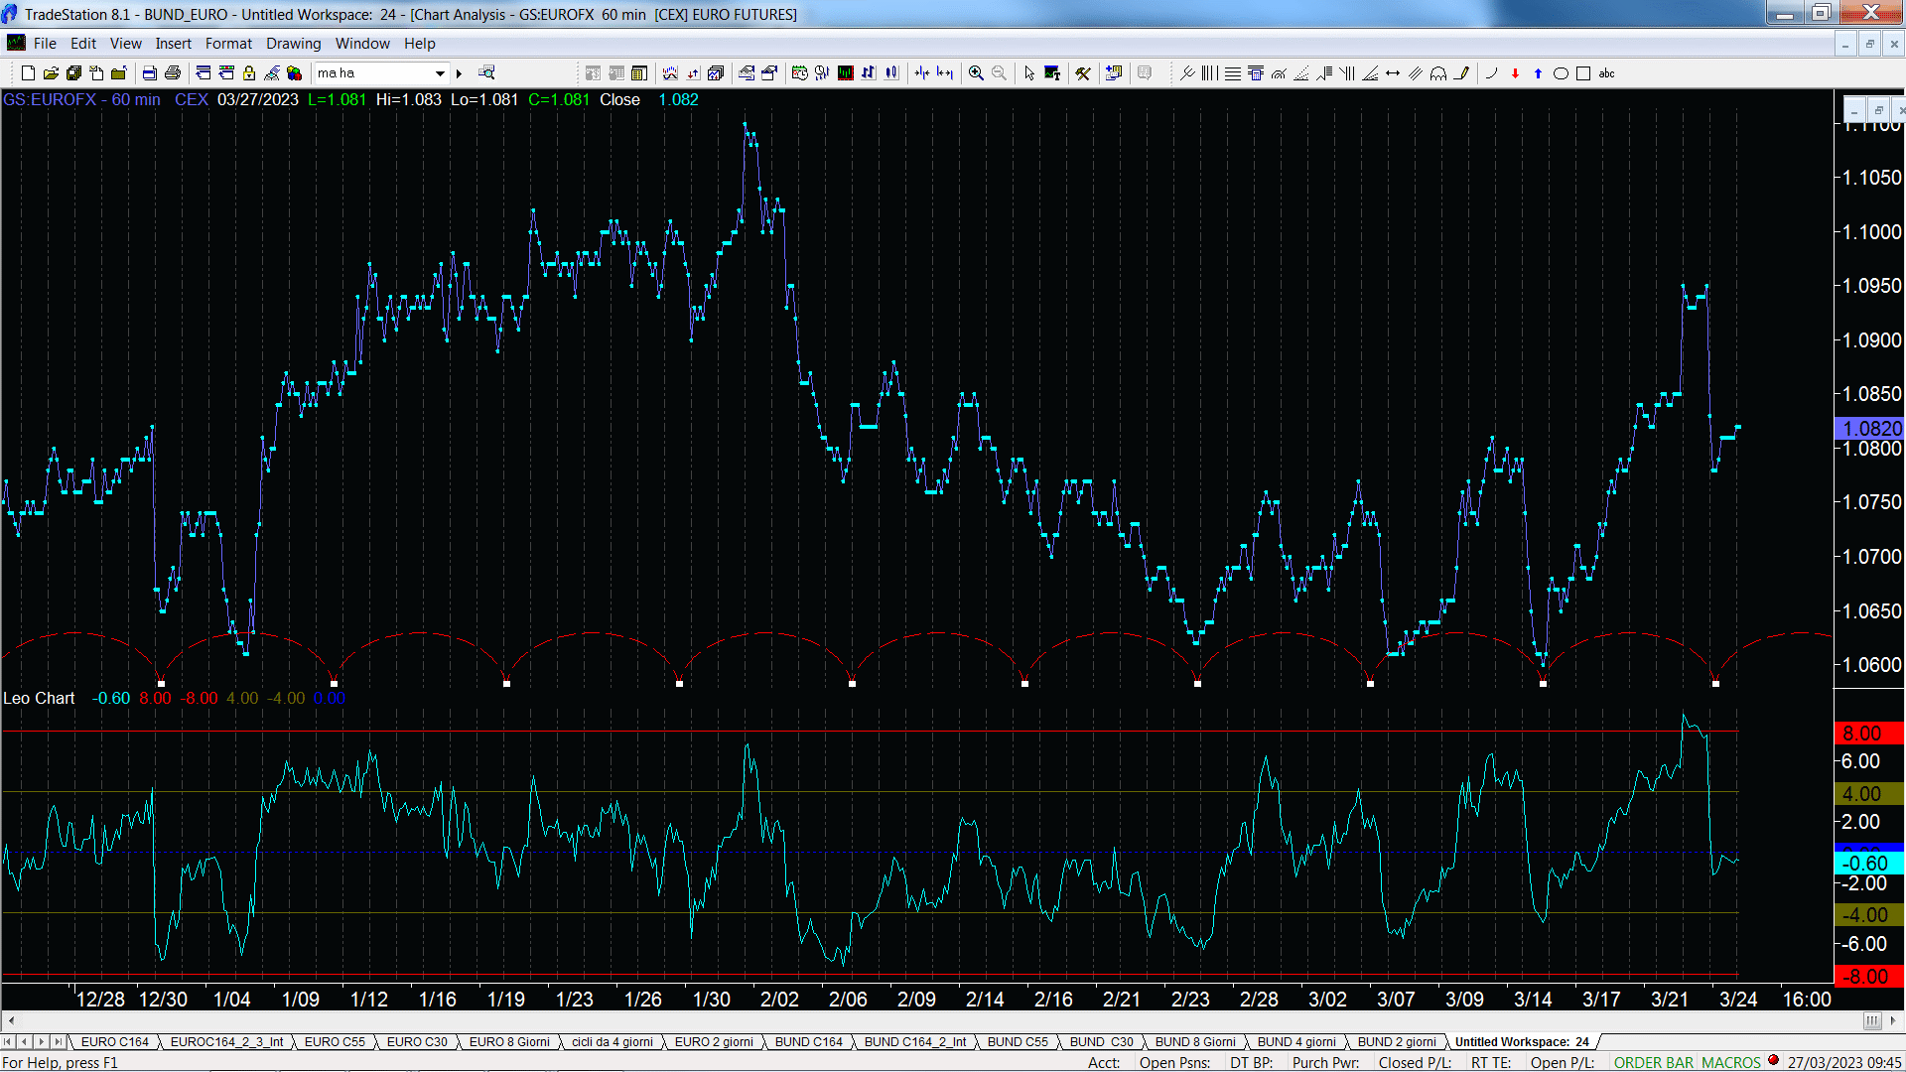Click the Leo Chart indicator label

(x=39, y=699)
